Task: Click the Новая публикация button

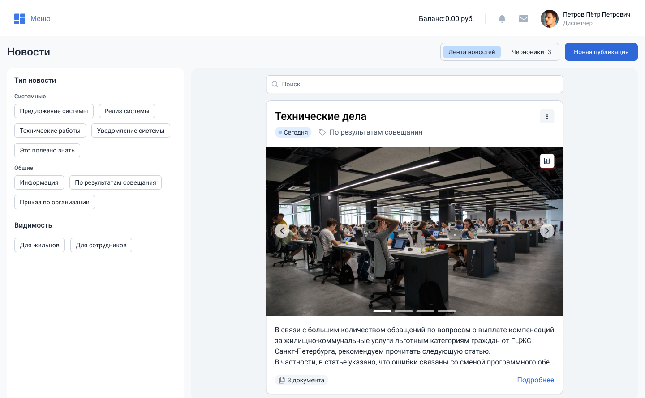Action: tap(601, 52)
